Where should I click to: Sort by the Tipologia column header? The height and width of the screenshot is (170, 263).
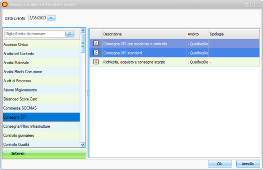pos(234,34)
